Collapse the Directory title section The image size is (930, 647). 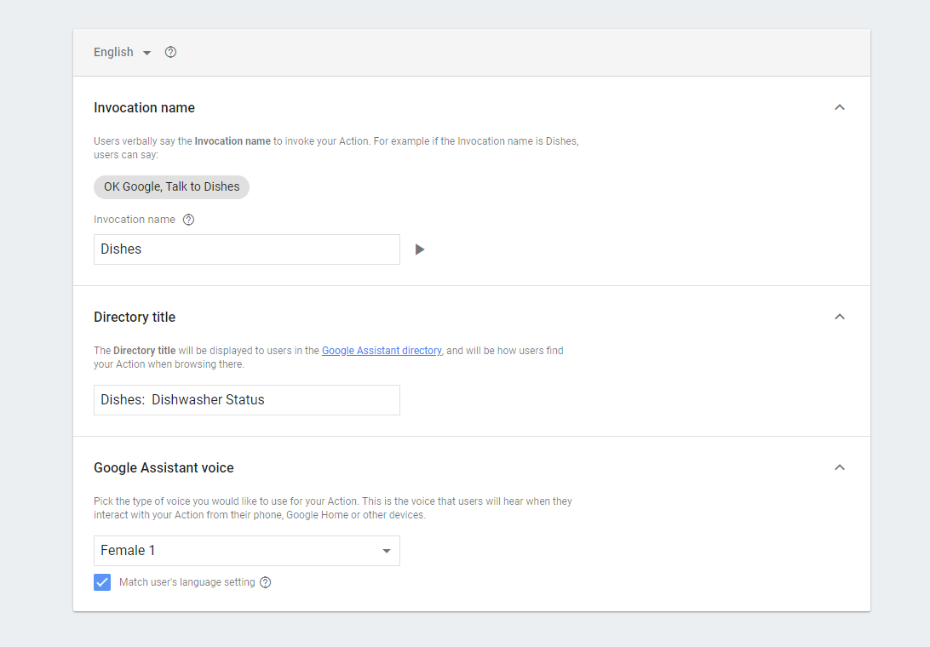840,317
